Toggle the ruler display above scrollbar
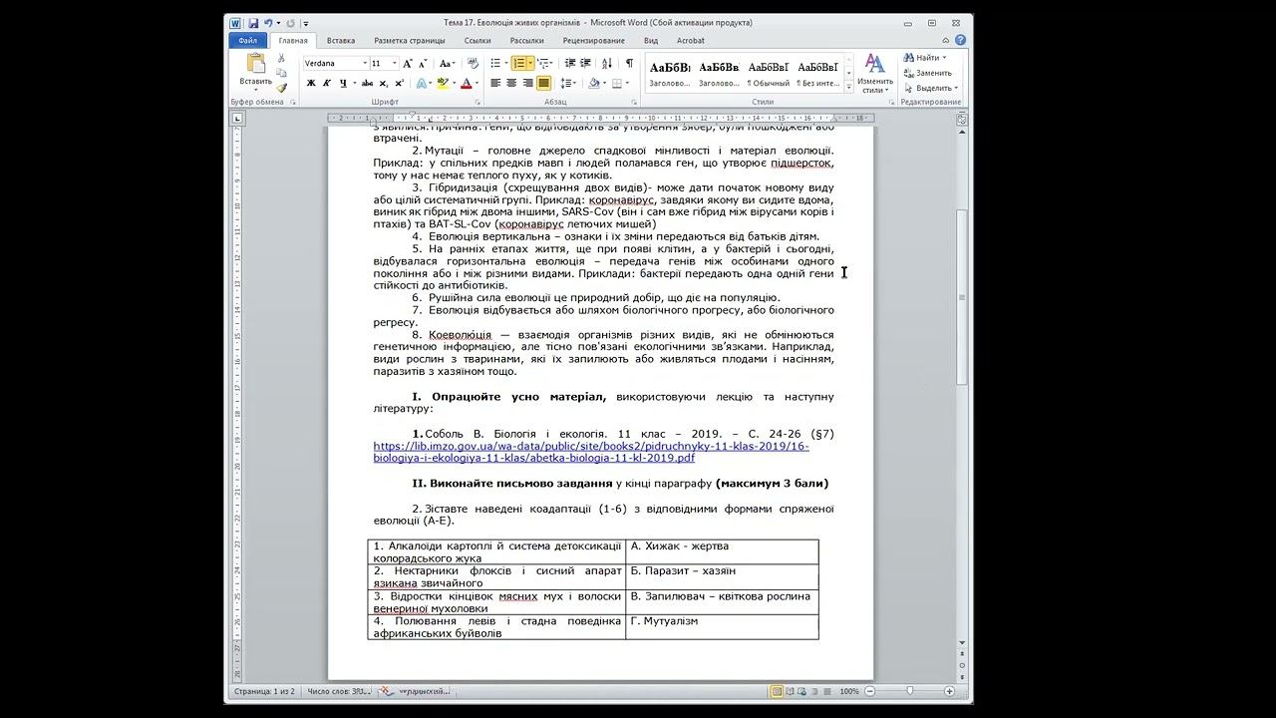This screenshot has height=718, width=1276. point(962,119)
